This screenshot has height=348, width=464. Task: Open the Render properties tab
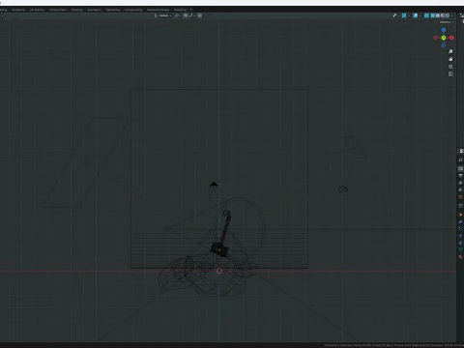tap(461, 168)
